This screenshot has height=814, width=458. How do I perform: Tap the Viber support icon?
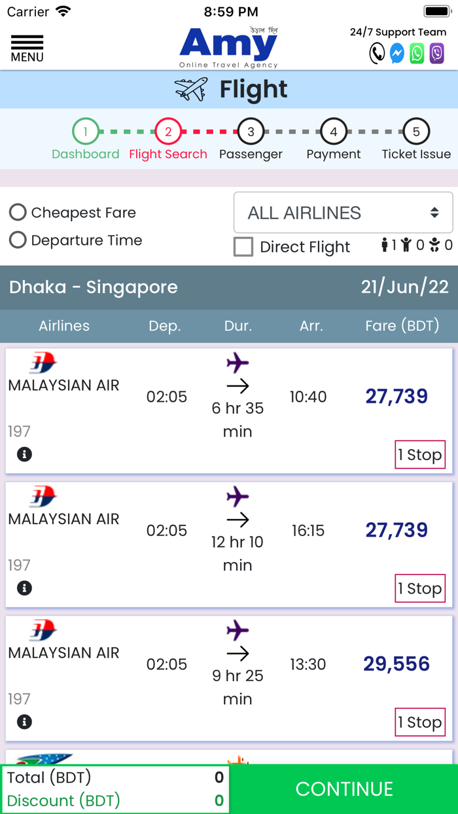437,54
